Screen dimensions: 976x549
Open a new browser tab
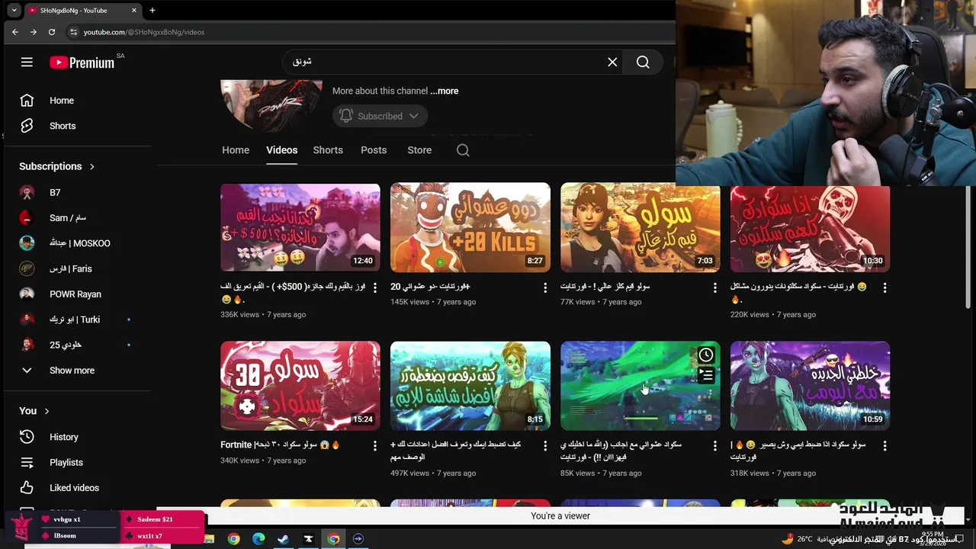152,11
